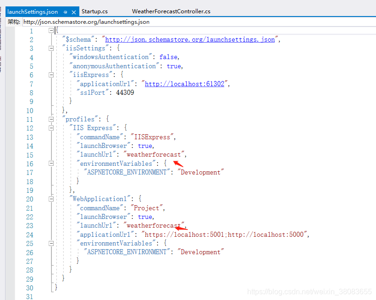This screenshot has width=376, height=300.
Task: Collapse the IIS Express profile block
Action: click(51, 128)
